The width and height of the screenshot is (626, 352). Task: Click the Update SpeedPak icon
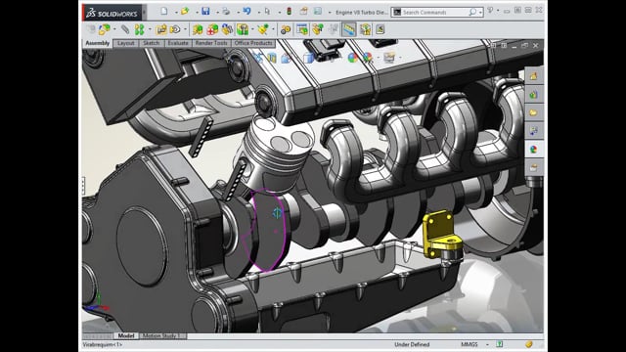(x=365, y=29)
